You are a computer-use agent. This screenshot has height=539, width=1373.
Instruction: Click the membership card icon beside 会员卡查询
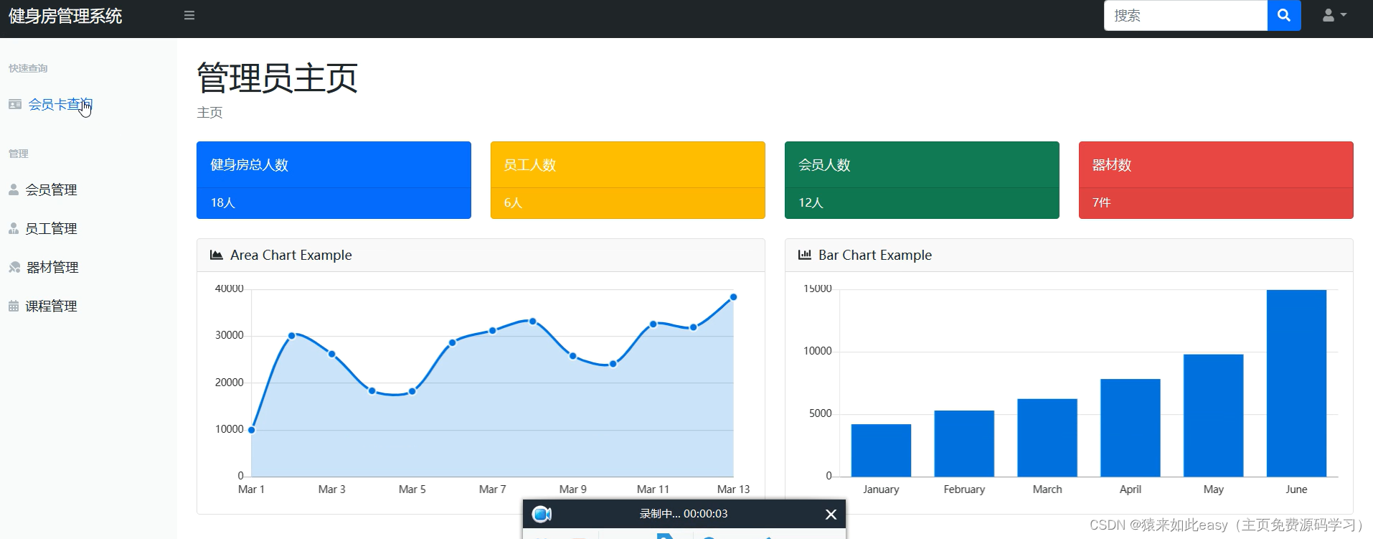pyautogui.click(x=14, y=105)
